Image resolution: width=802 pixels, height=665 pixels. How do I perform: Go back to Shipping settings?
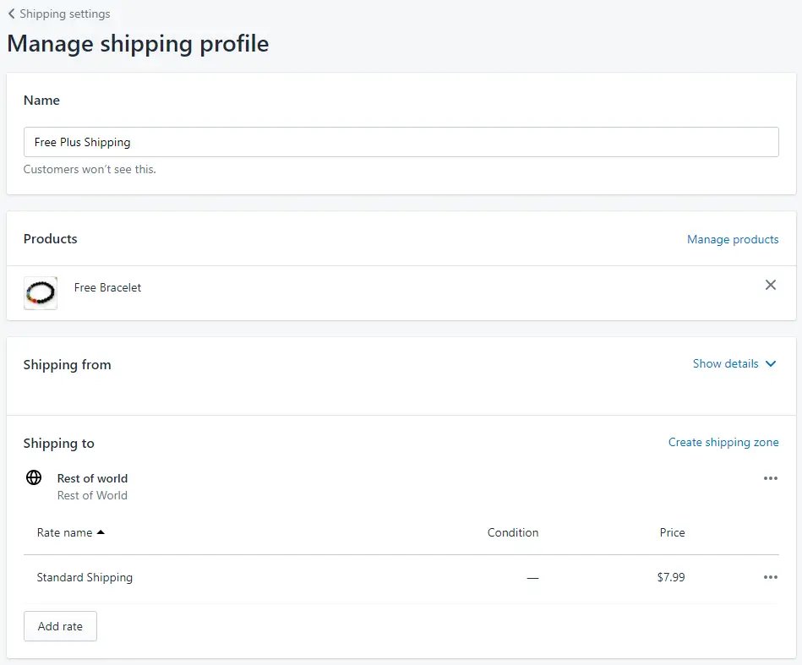pyautogui.click(x=64, y=14)
